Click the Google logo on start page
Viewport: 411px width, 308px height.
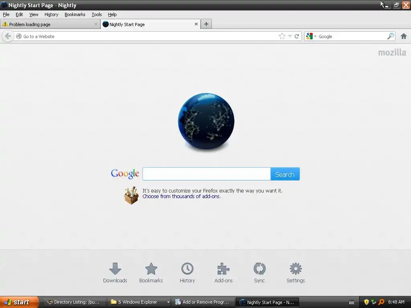pos(125,174)
